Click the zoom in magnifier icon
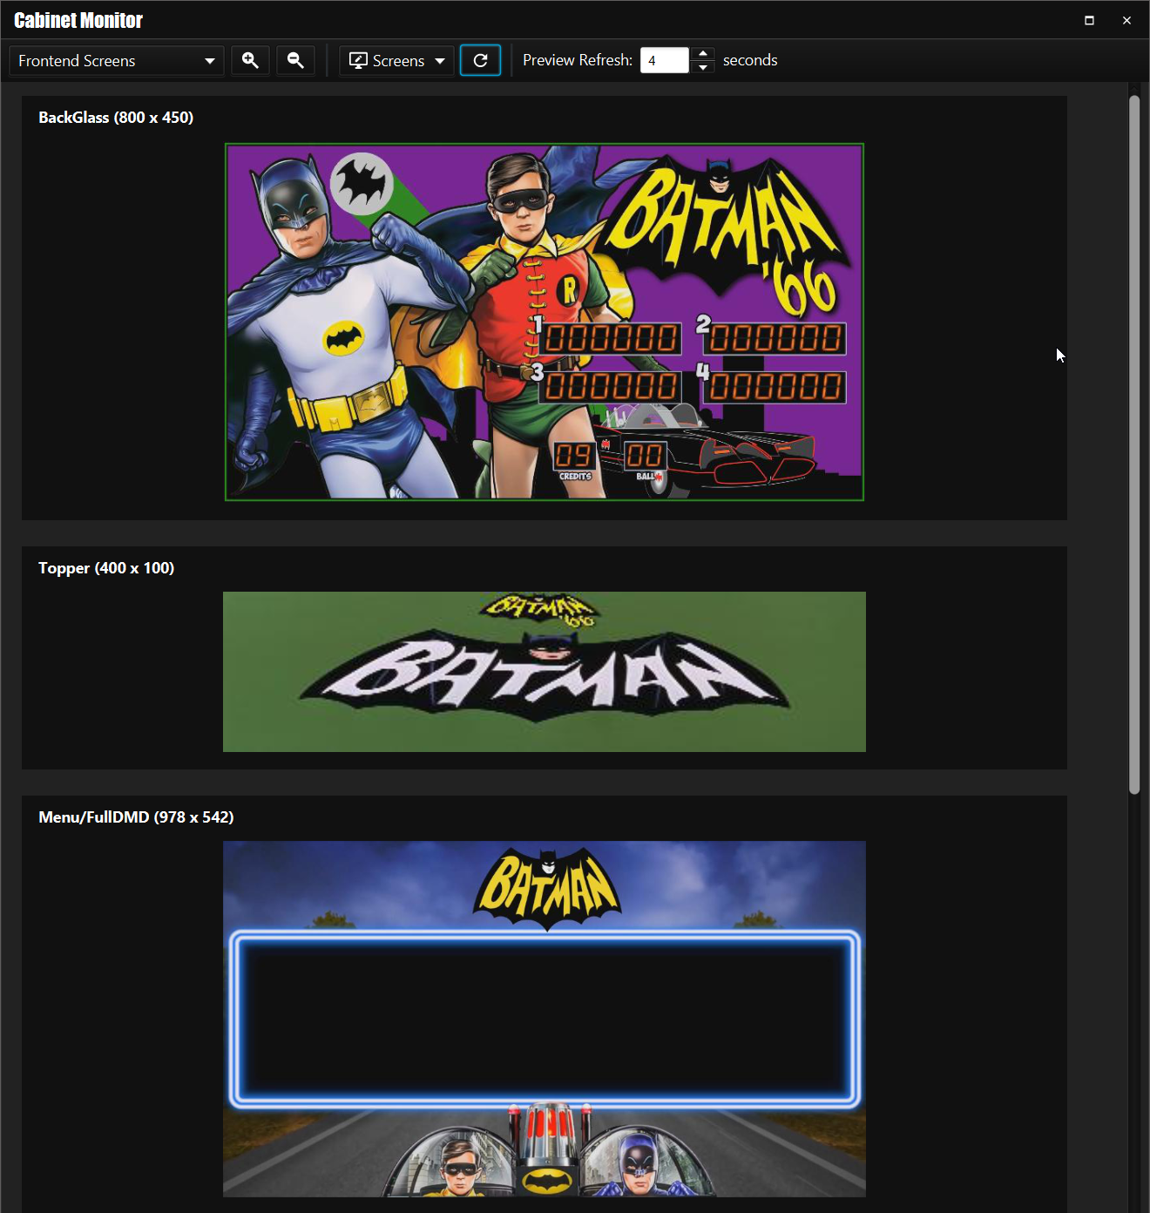The width and height of the screenshot is (1150, 1213). coord(250,60)
